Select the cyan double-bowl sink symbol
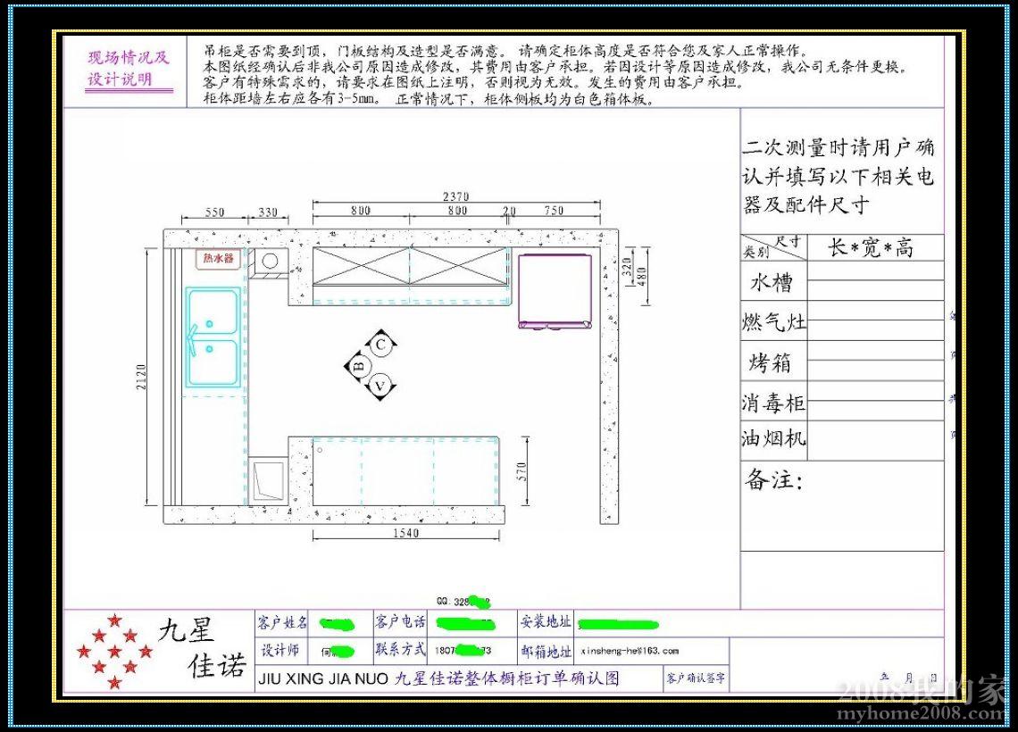 coord(213,337)
